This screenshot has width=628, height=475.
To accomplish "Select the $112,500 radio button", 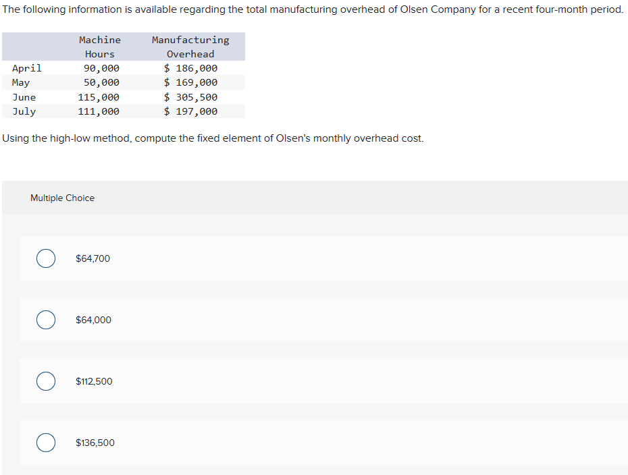I will point(45,381).
